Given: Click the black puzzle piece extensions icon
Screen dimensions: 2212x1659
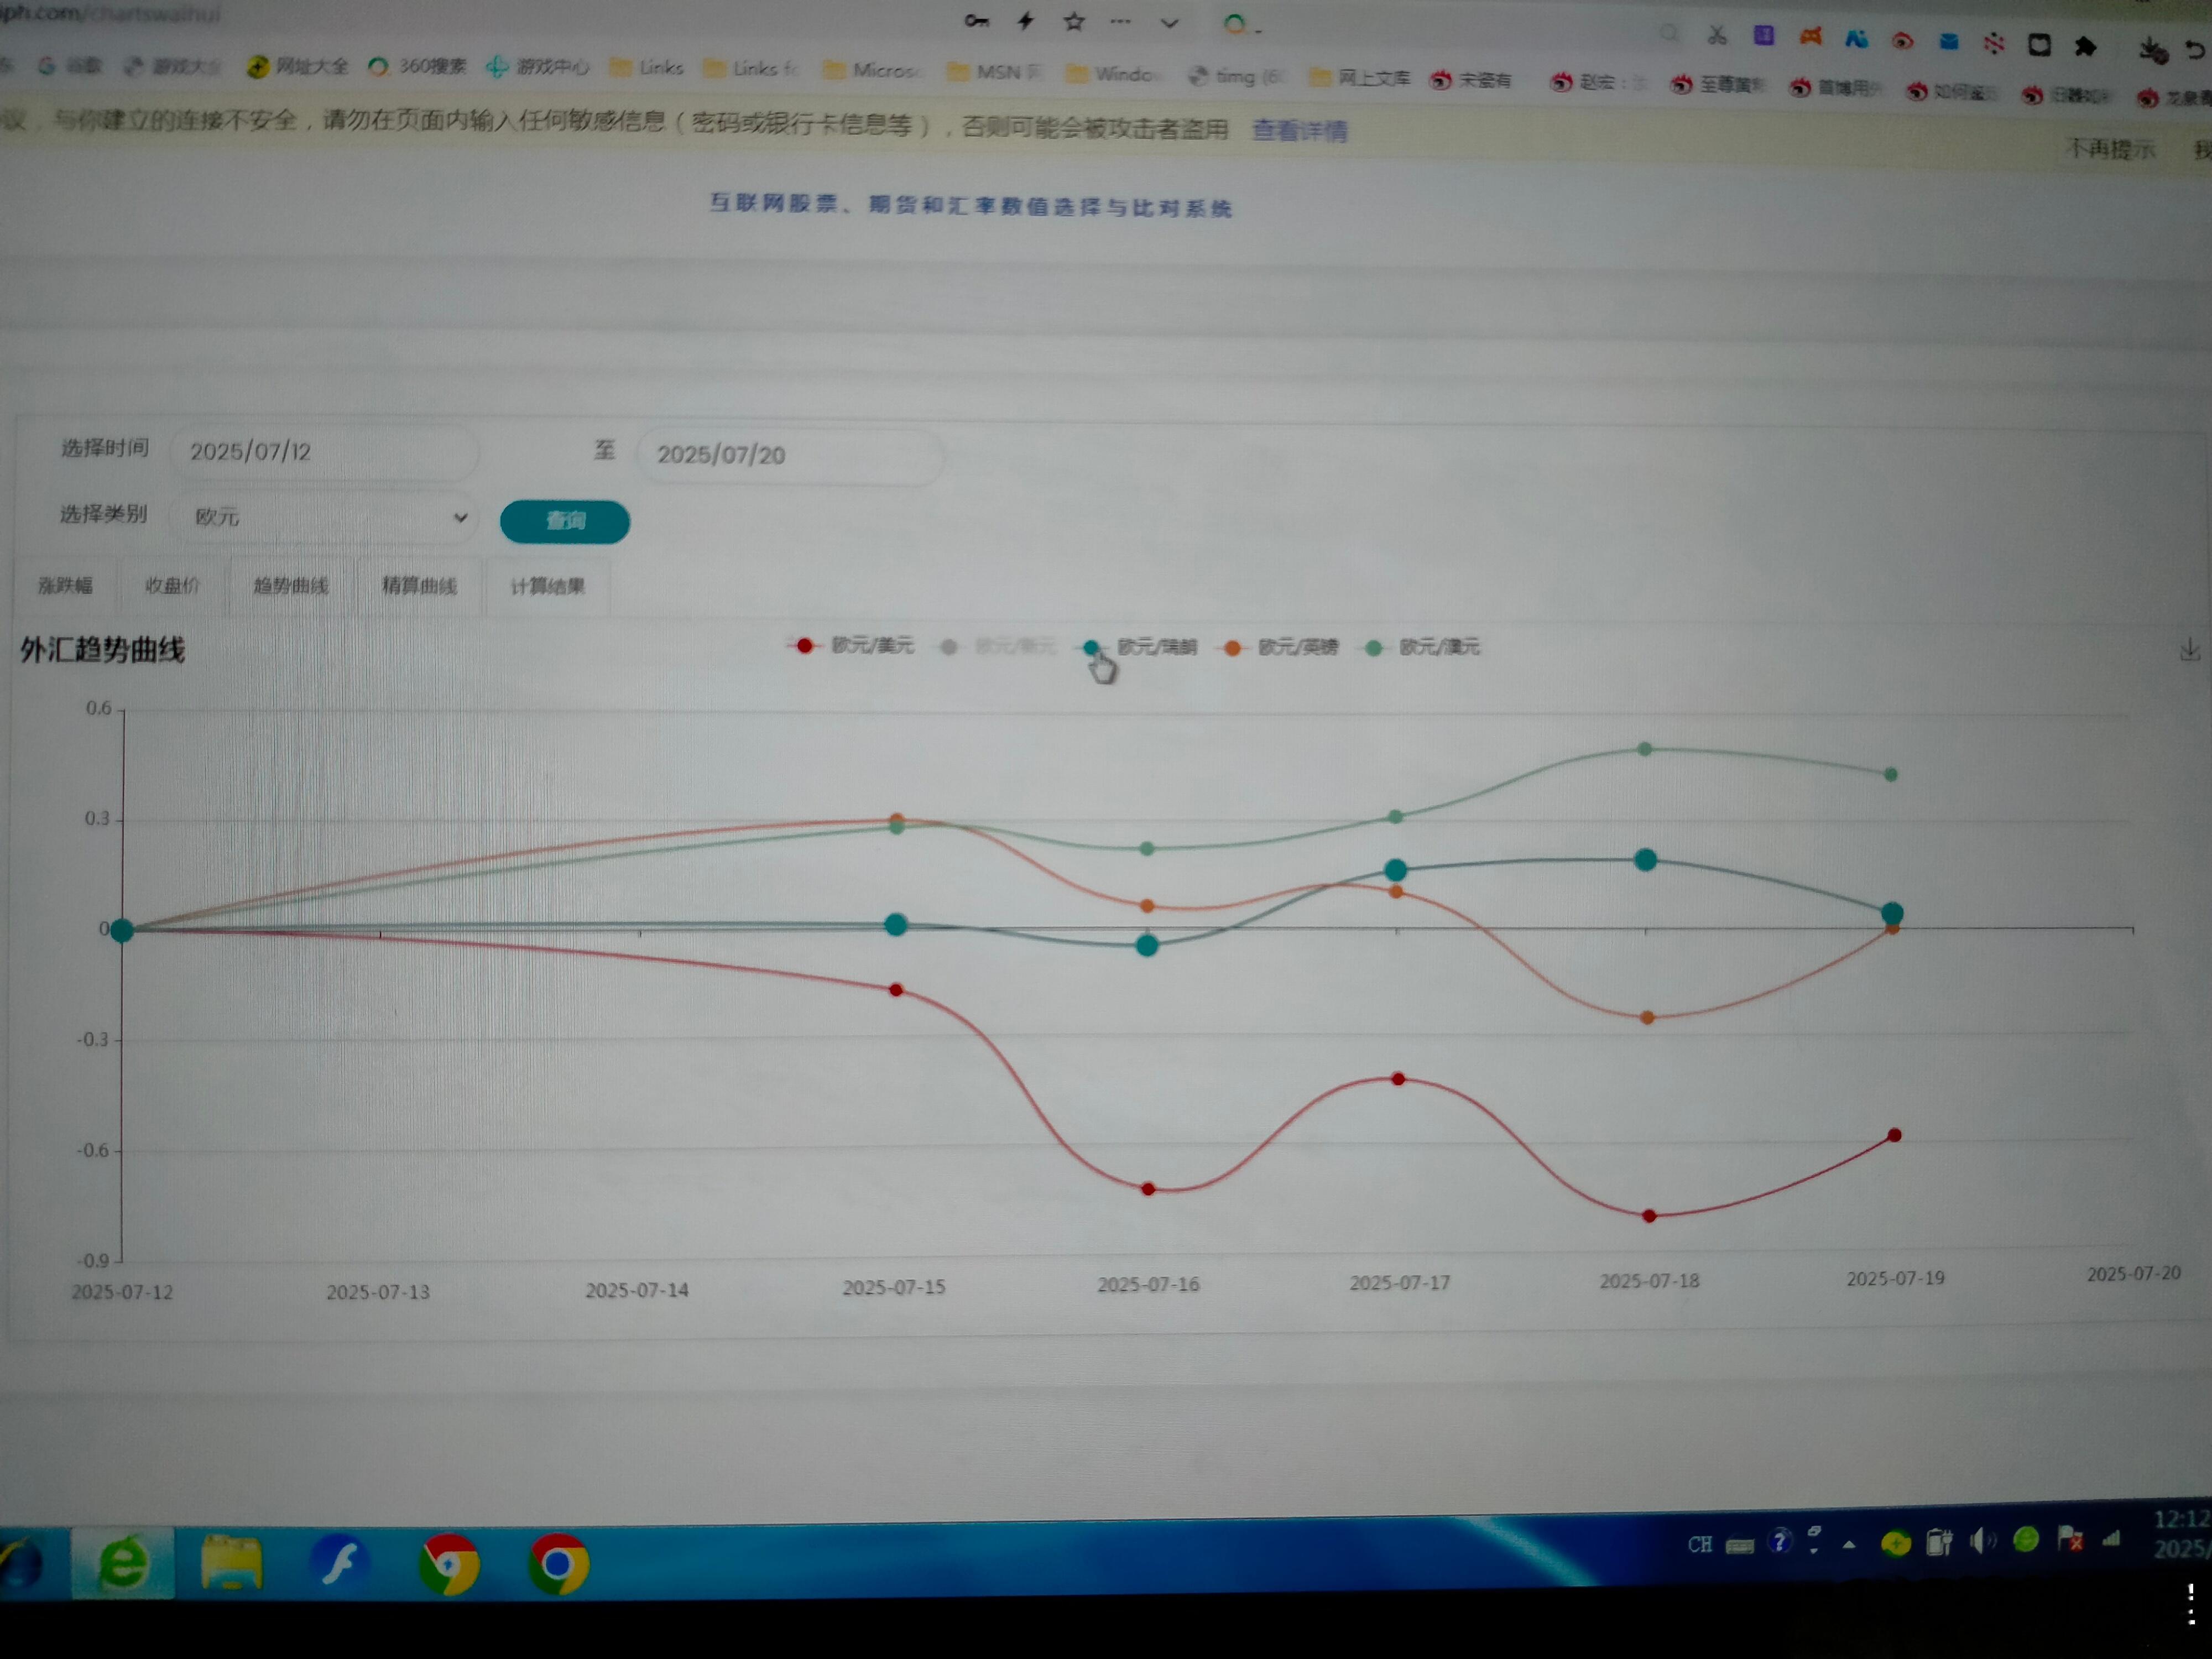Looking at the screenshot, I should click(x=2086, y=47).
